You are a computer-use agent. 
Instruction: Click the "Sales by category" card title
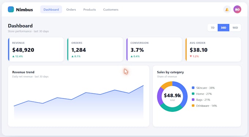coord(170,72)
